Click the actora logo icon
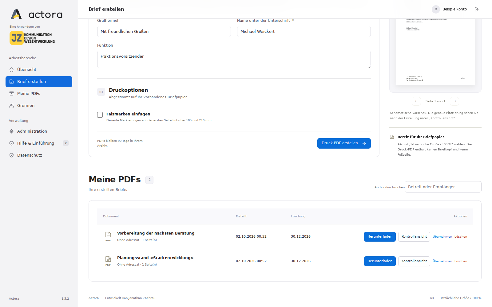This screenshot has width=492, height=307. click(16, 14)
